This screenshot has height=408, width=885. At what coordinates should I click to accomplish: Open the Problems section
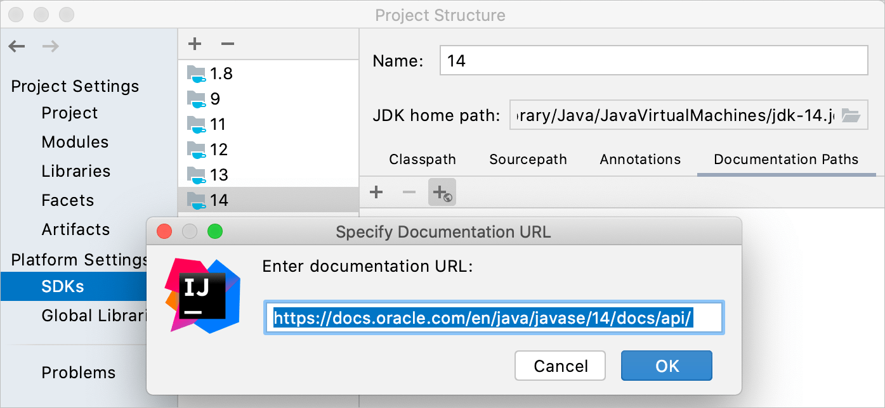[x=78, y=373]
